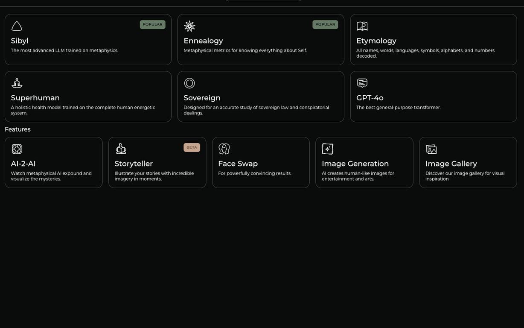Open the Ennealogy model title
524x328 pixels.
(x=203, y=41)
